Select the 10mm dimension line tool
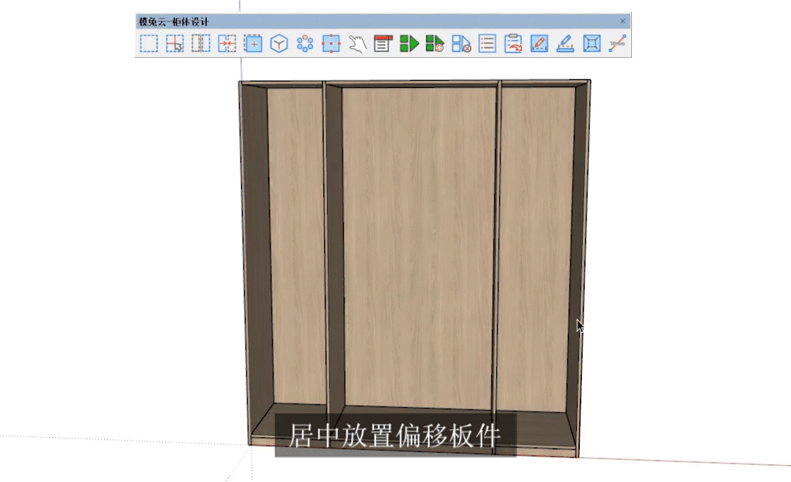The width and height of the screenshot is (791, 482). pyautogui.click(x=617, y=44)
